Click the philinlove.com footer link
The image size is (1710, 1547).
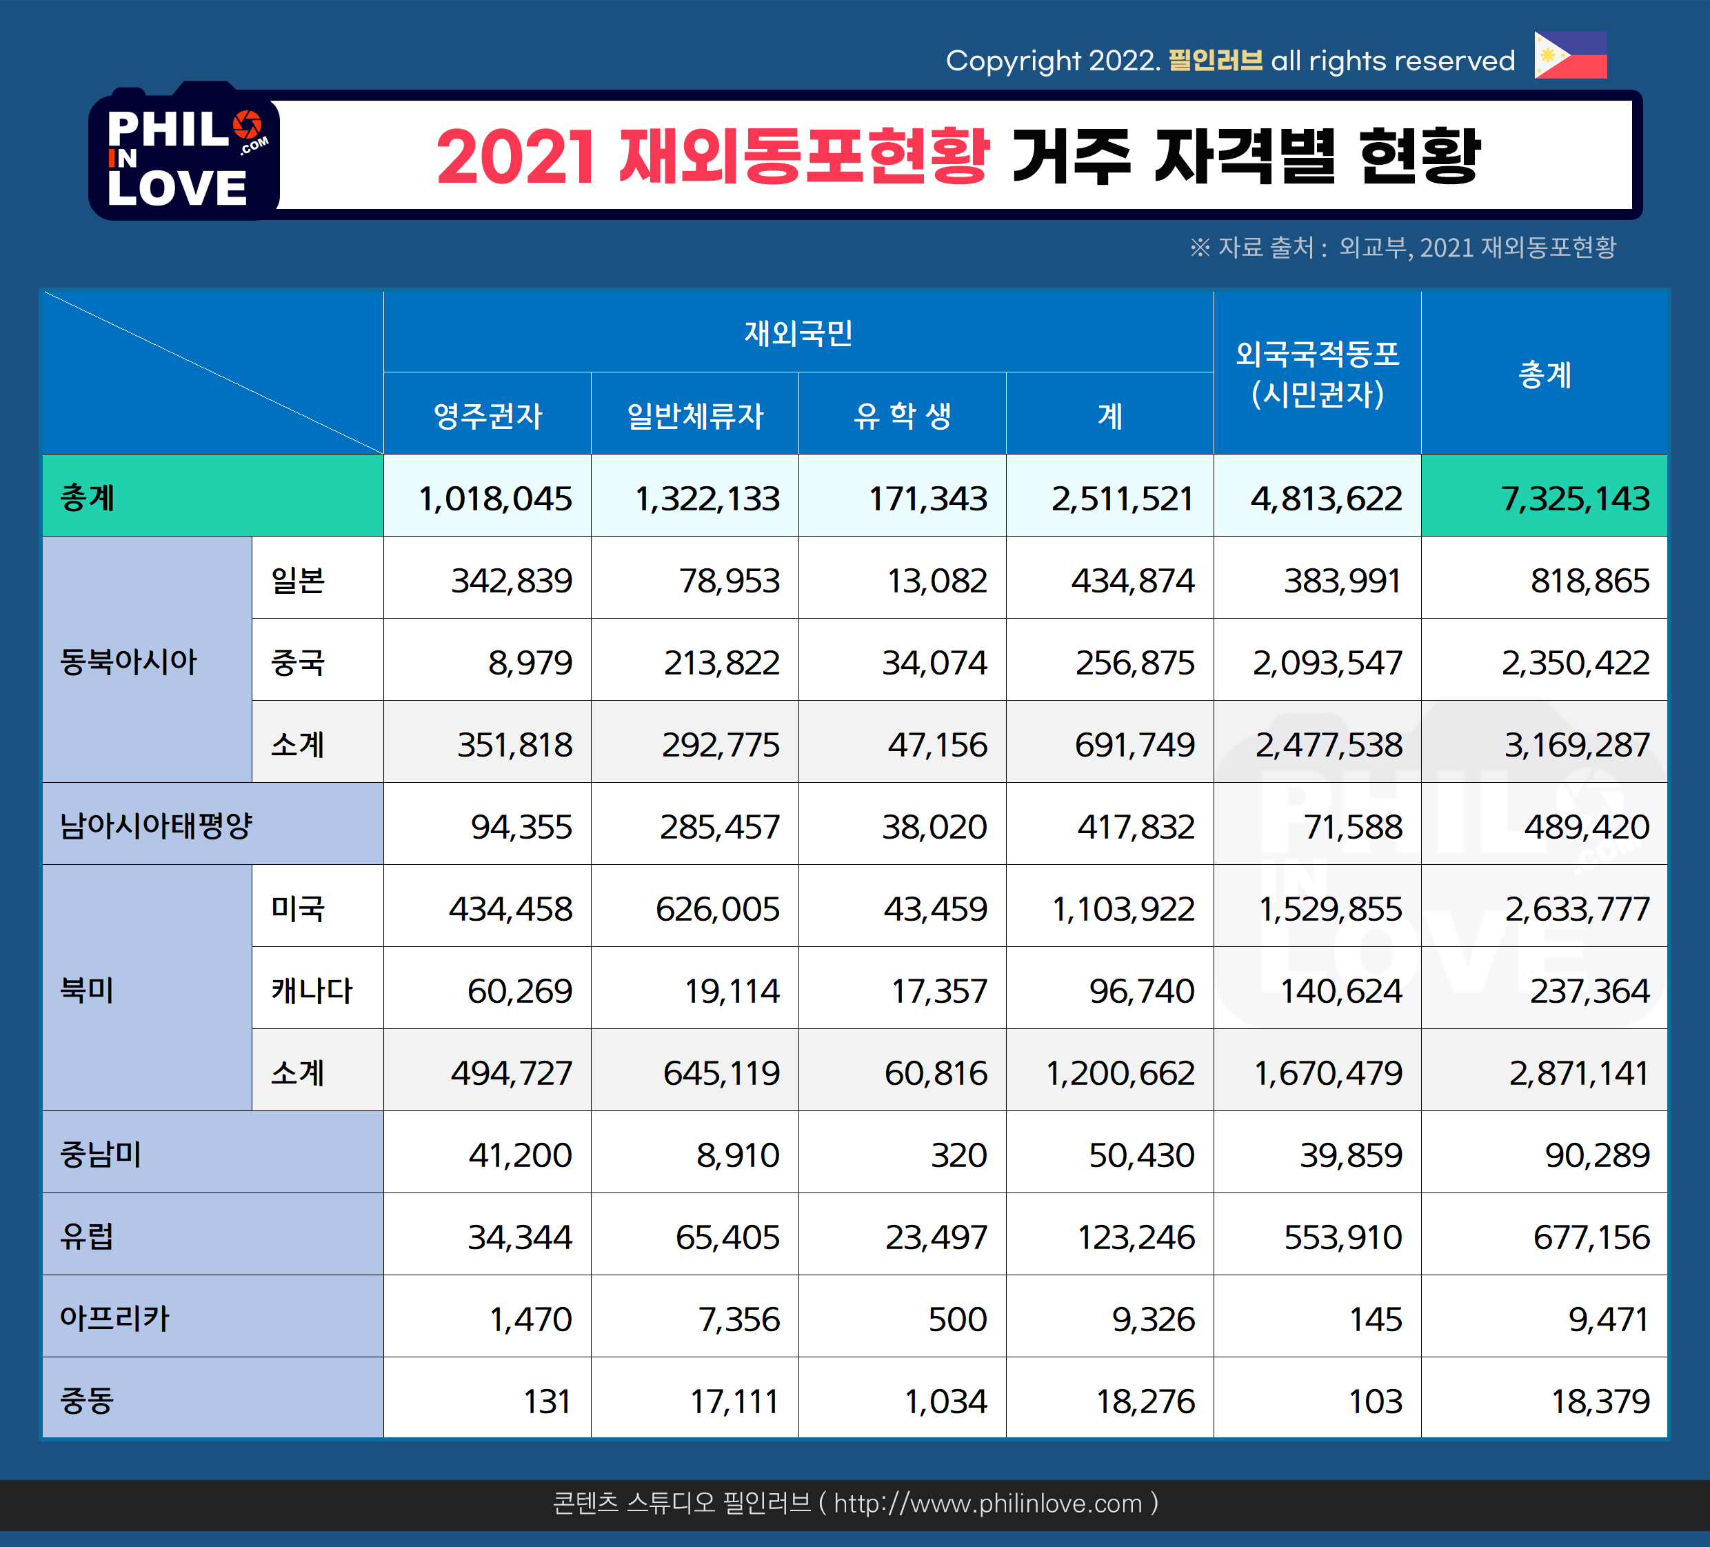point(987,1504)
